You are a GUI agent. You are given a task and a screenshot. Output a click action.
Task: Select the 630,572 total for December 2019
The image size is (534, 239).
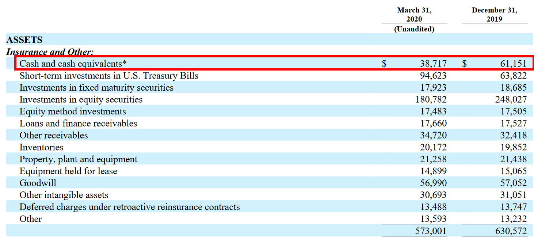511,231
